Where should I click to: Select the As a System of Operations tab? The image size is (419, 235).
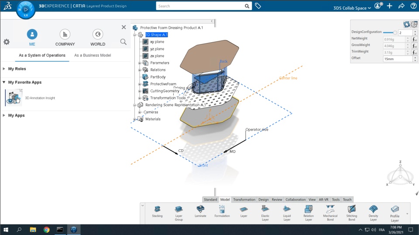coord(42,55)
